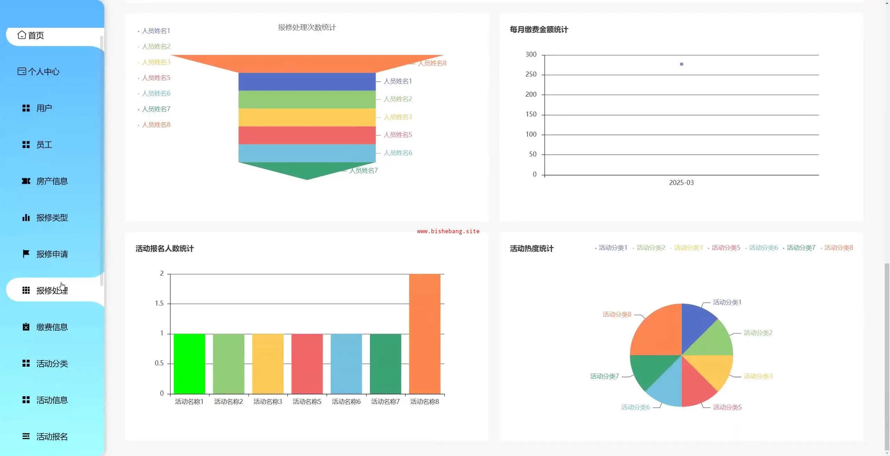The height and width of the screenshot is (456, 890).
Task: Toggle 活动分类2 in pie chart legend
Action: pos(650,248)
